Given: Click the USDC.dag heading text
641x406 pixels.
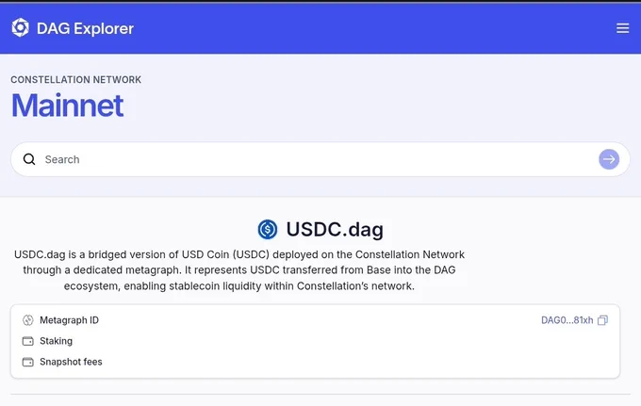Looking at the screenshot, I should [x=335, y=229].
